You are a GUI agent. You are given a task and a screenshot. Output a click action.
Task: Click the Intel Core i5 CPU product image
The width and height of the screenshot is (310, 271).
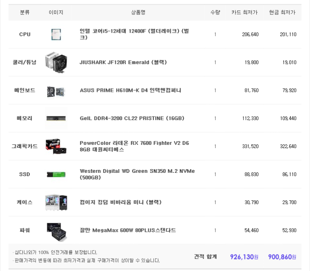tap(56, 34)
